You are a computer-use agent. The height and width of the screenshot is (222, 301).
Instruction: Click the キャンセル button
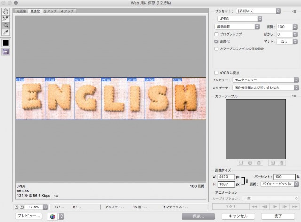click(x=238, y=216)
